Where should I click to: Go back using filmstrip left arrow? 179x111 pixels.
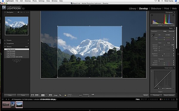point(6,99)
